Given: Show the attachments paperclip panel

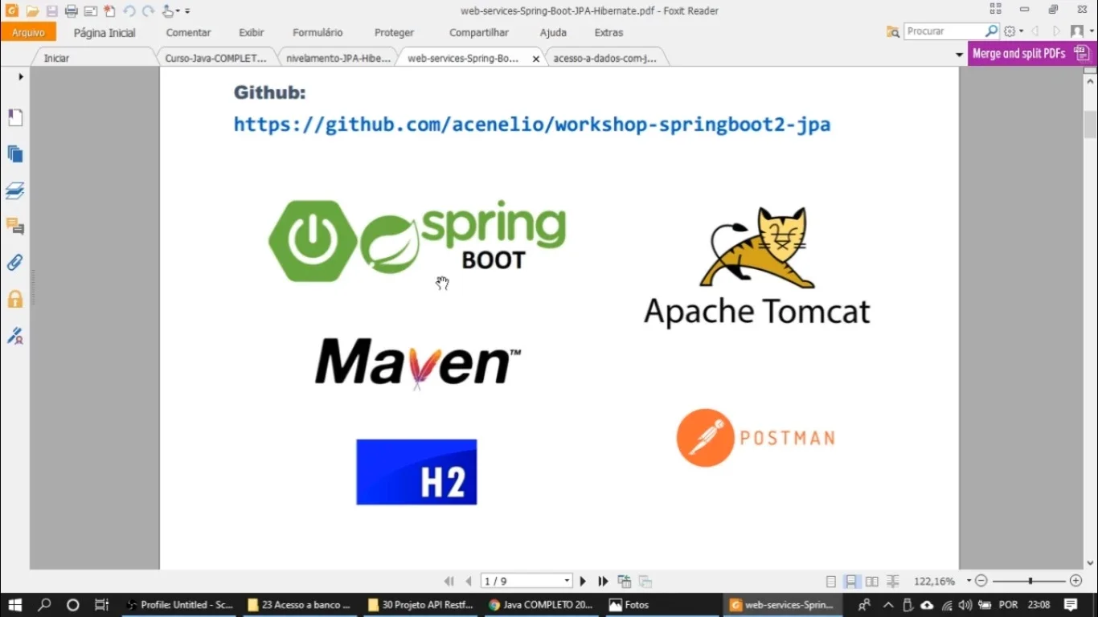Looking at the screenshot, I should point(15,263).
